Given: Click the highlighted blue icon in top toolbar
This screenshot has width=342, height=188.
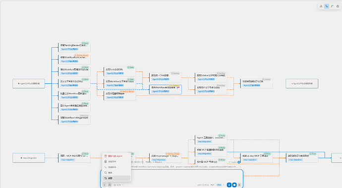Looking at the screenshot, I should click(x=327, y=6).
